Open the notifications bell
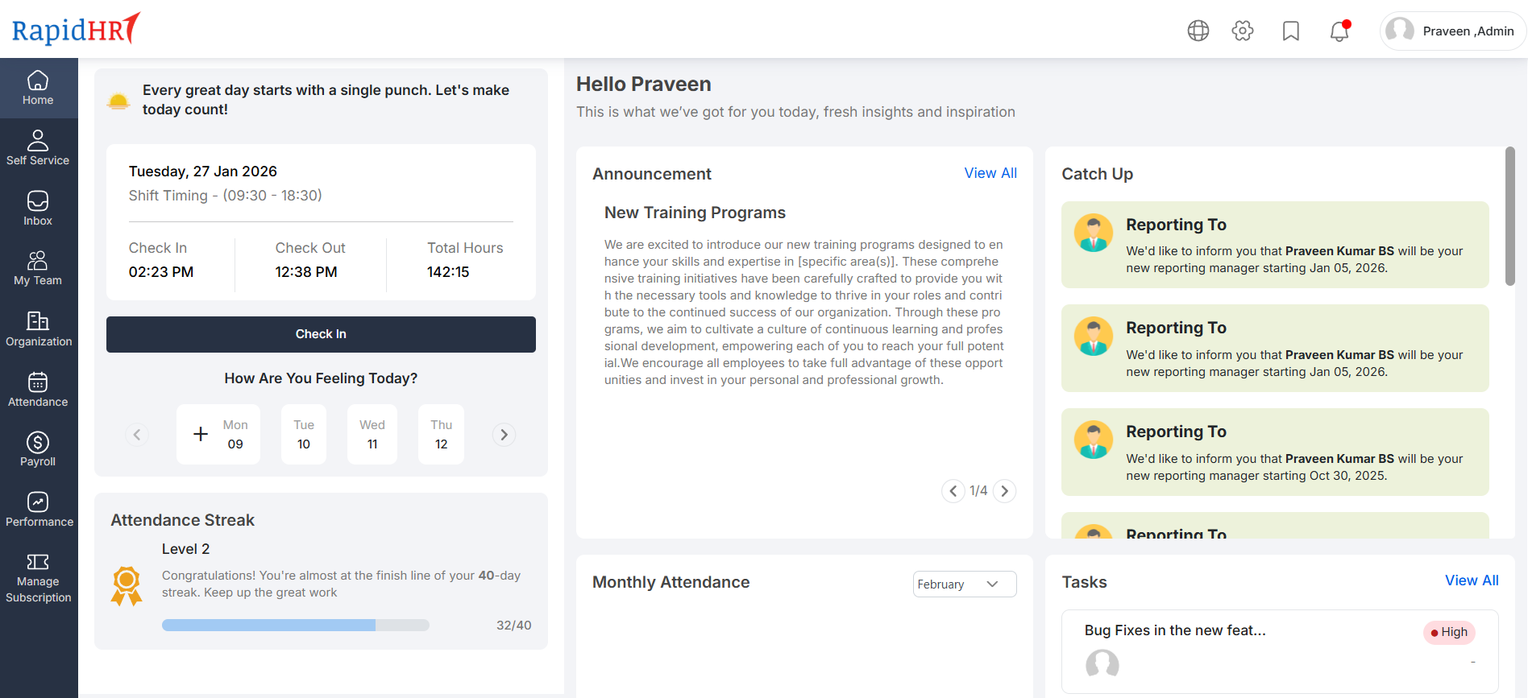Viewport: 1528px width, 698px height. [1339, 31]
